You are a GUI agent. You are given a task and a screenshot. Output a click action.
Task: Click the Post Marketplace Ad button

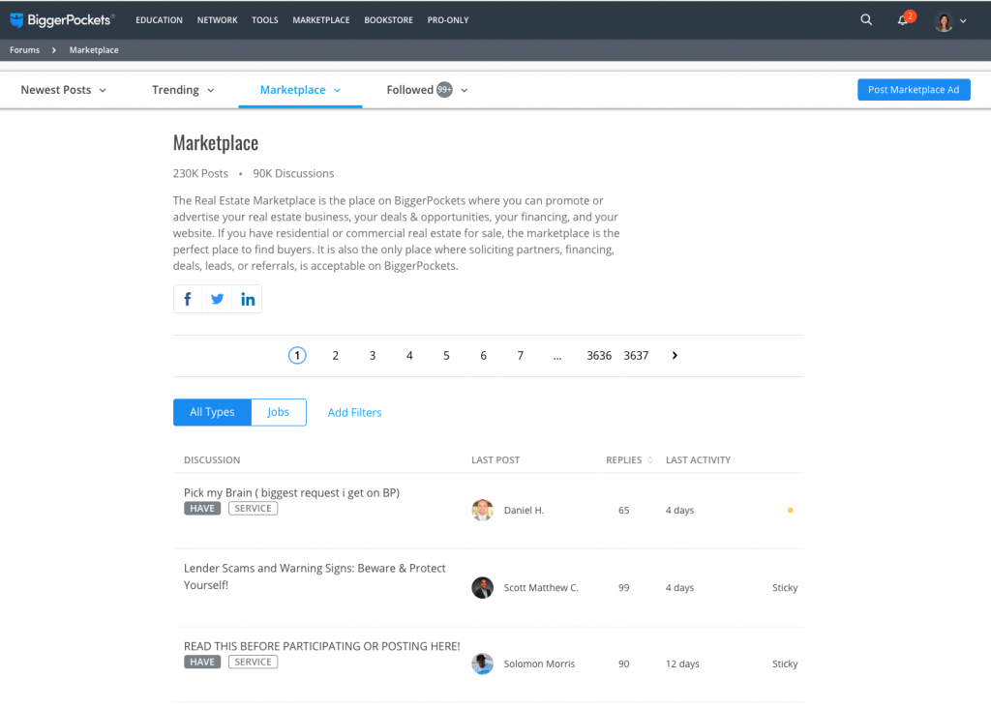pyautogui.click(x=914, y=90)
